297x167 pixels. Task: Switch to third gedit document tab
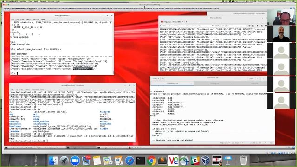254,83
